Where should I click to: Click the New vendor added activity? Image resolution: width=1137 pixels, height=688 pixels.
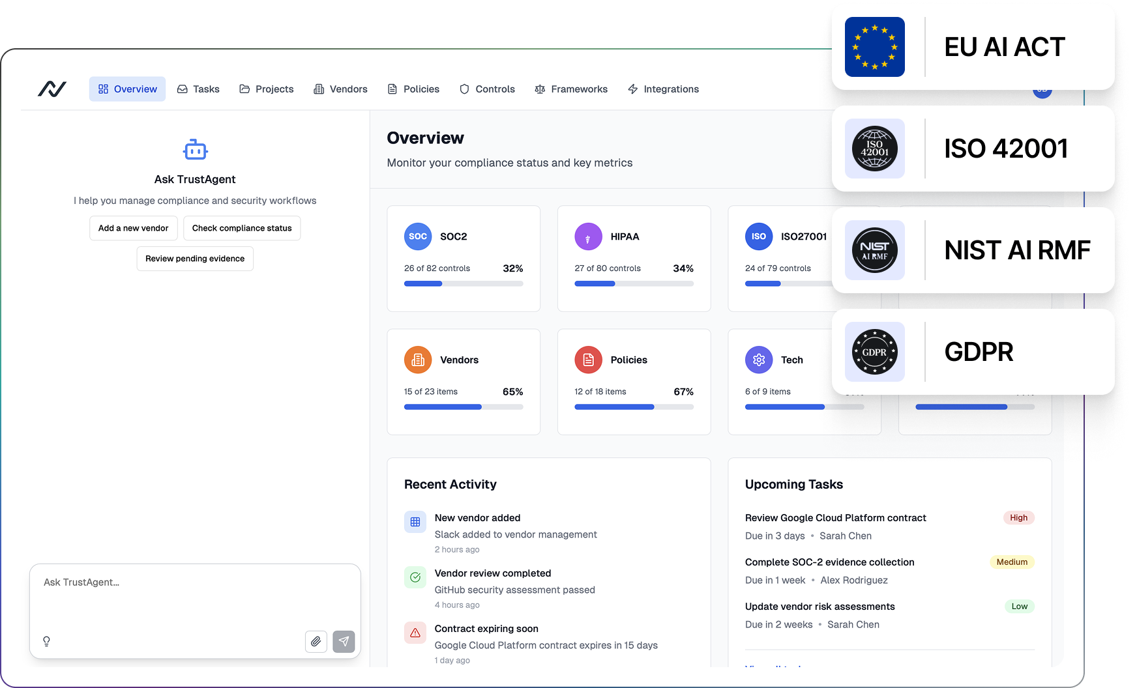pos(550,533)
